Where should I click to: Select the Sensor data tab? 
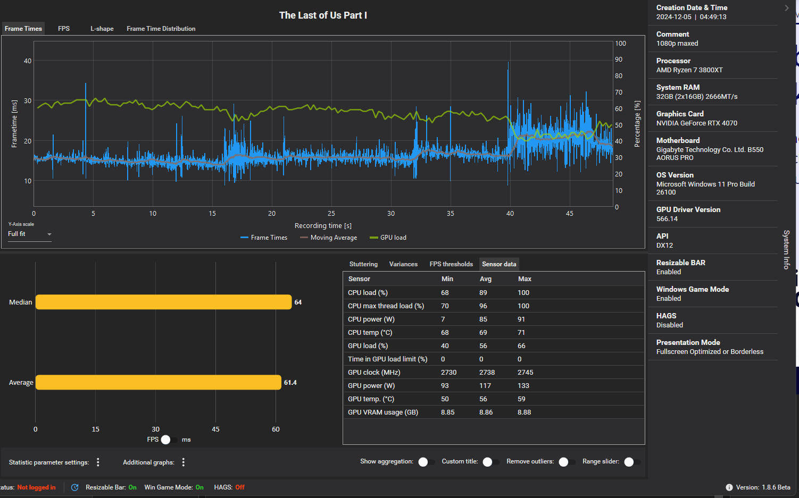(x=499, y=264)
